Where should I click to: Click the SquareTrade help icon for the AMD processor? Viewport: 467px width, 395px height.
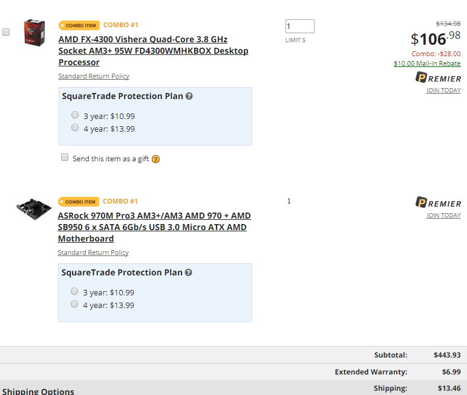[189, 96]
